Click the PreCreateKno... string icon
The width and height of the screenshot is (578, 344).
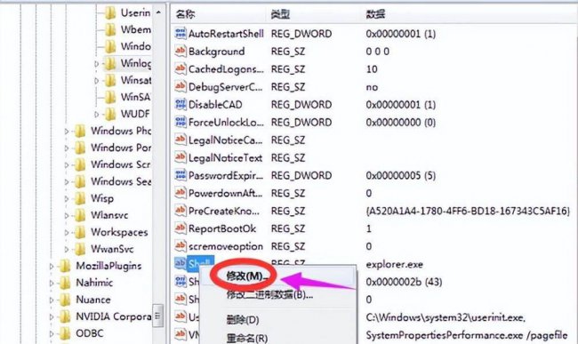pyautogui.click(x=181, y=211)
